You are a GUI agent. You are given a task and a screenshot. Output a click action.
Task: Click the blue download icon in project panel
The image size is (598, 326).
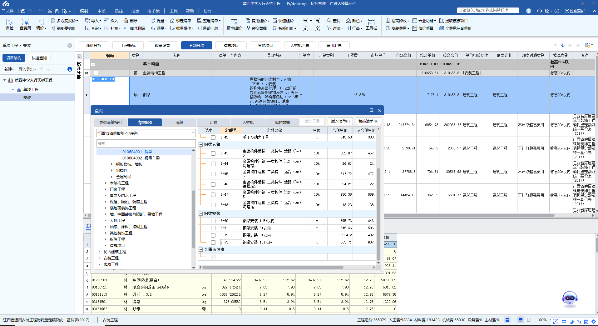click(70, 69)
